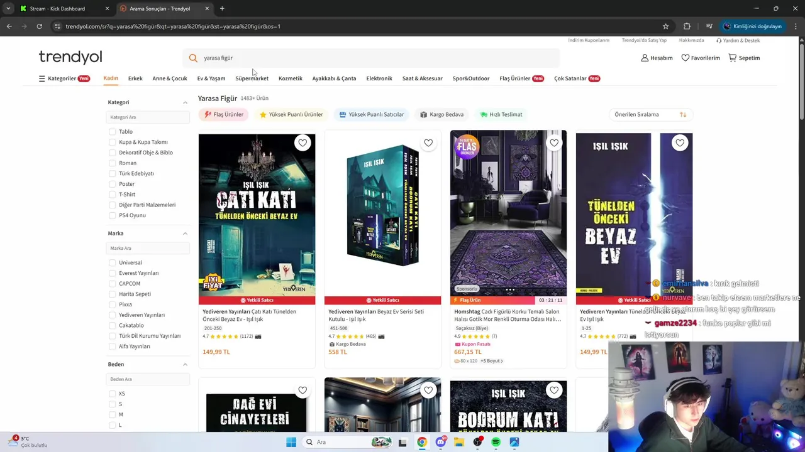This screenshot has height=452, width=805.
Task: Go back in browser history
Action: pyautogui.click(x=9, y=26)
